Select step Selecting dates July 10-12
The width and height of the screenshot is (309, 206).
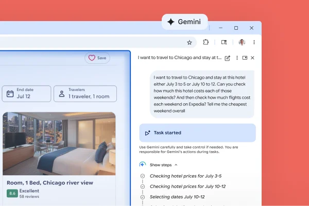[x=177, y=197]
